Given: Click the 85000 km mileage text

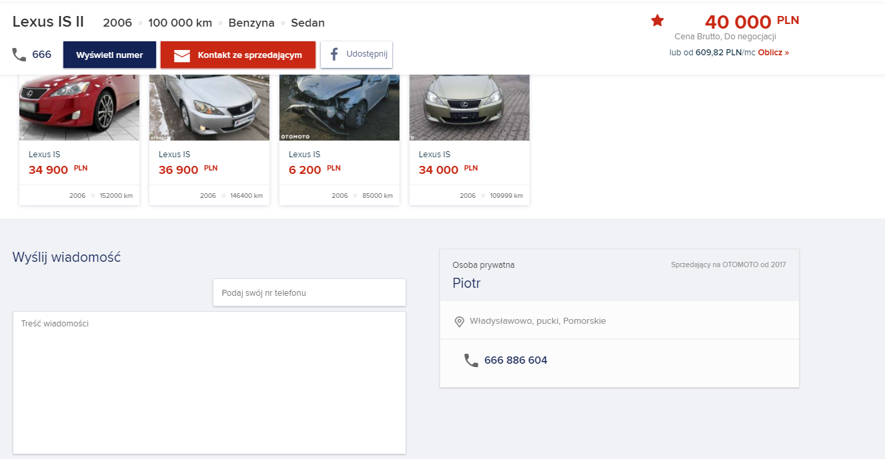Looking at the screenshot, I should pos(378,196).
